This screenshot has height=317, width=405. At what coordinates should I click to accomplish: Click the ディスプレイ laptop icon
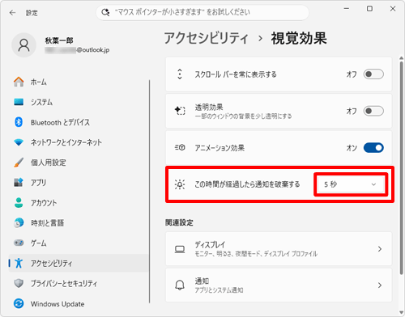[180, 249]
